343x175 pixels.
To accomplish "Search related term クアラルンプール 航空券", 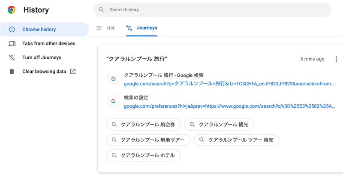I will pos(144,125).
